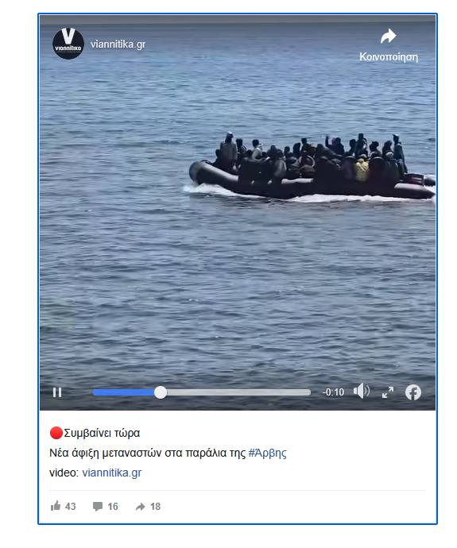Open the #Άρβης hashtag link

[268, 453]
